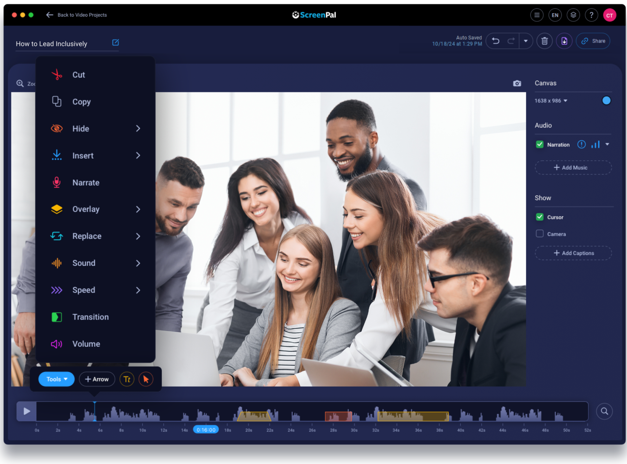Click the camera snapshot icon above the canvas
Viewport: 627px width, 464px height.
tap(517, 84)
